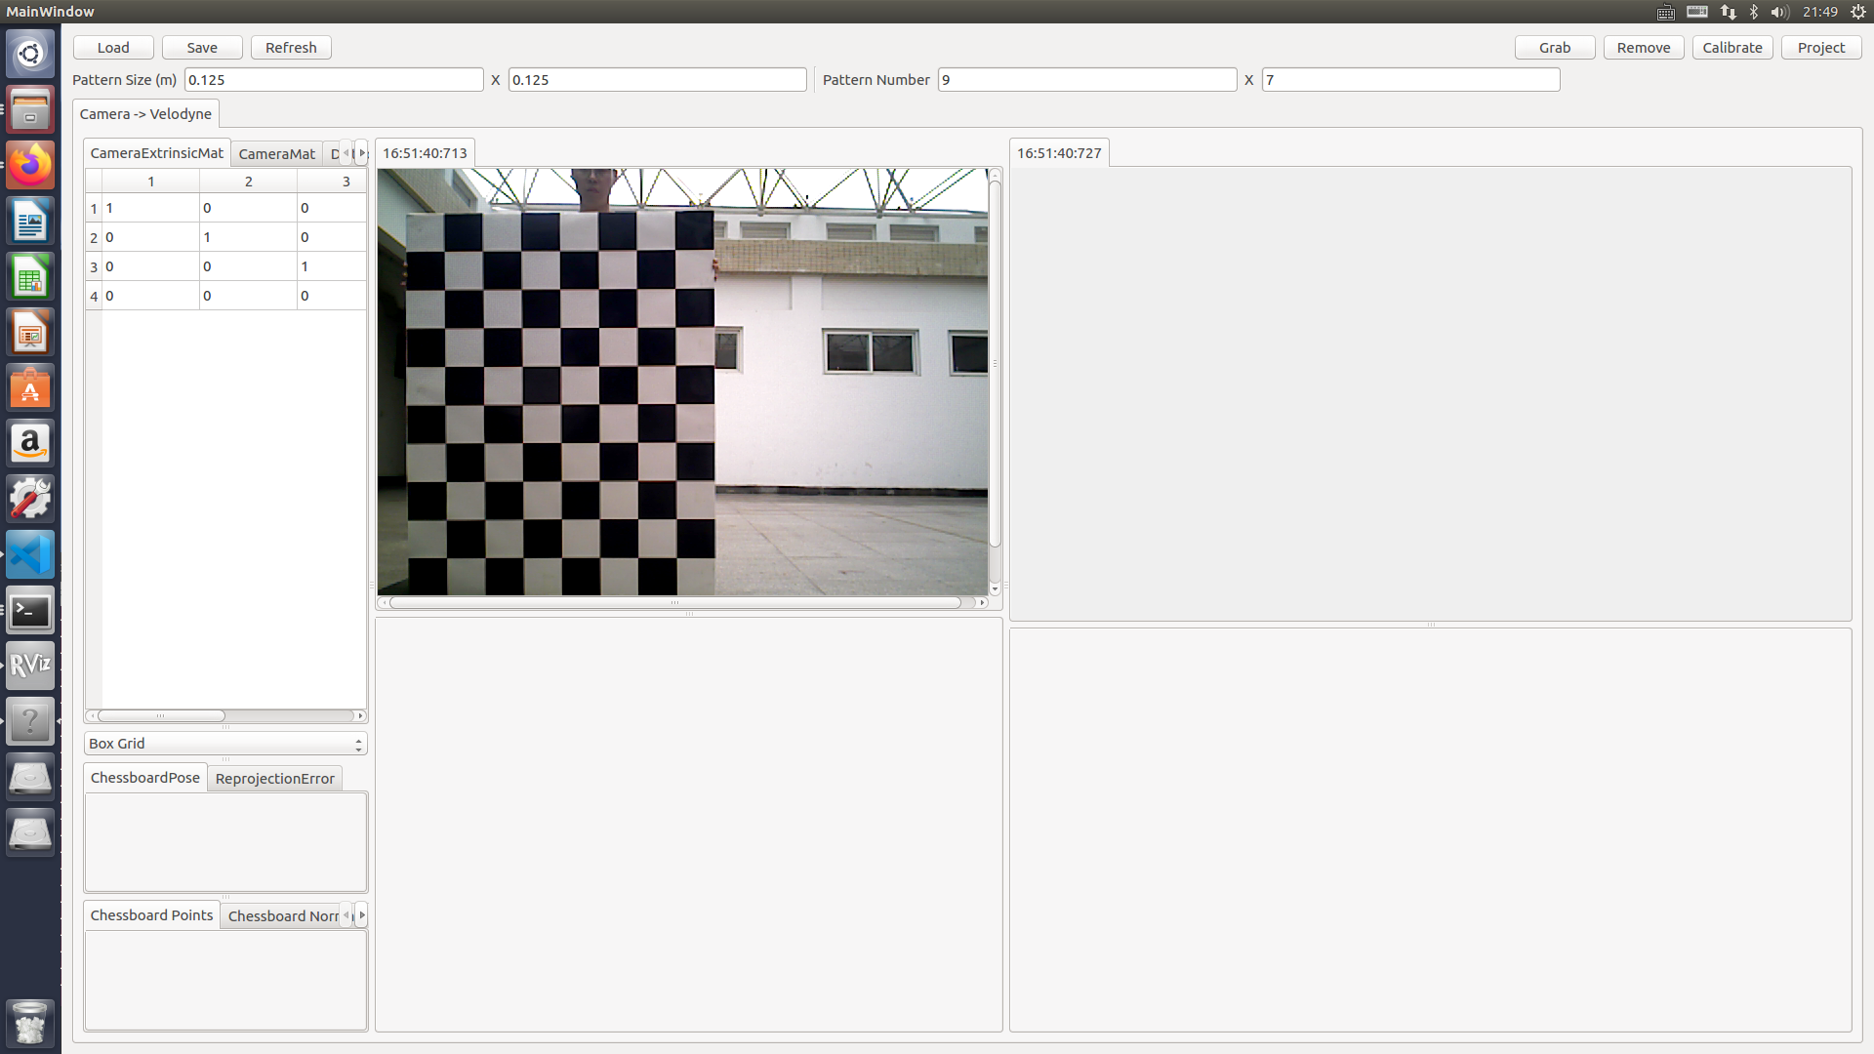Open Ubuntu Software Center icon
1874x1054 pixels.
[30, 388]
